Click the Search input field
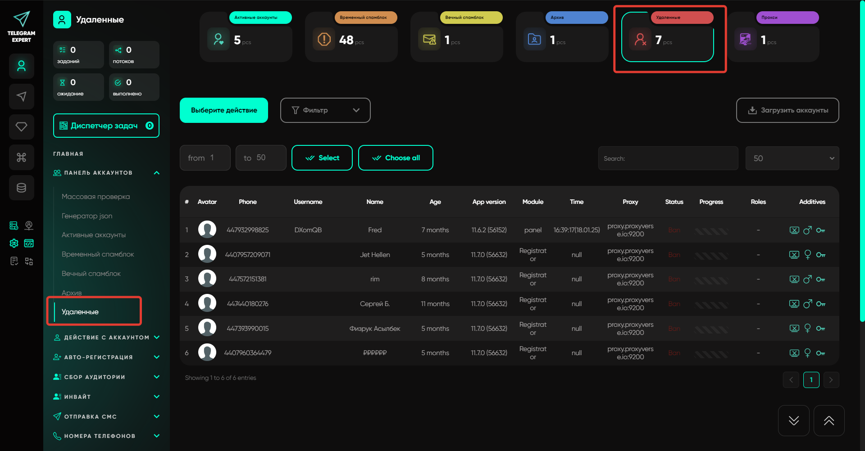This screenshot has height=451, width=865. [668, 158]
